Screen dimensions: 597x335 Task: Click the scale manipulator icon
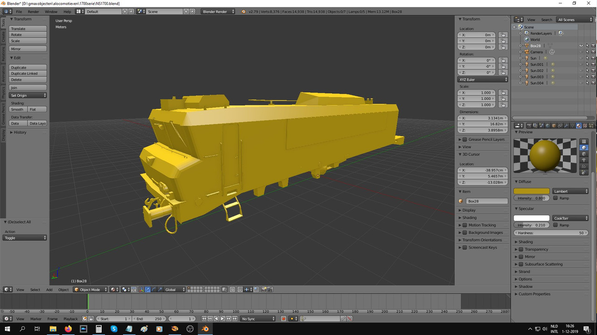[160, 289]
